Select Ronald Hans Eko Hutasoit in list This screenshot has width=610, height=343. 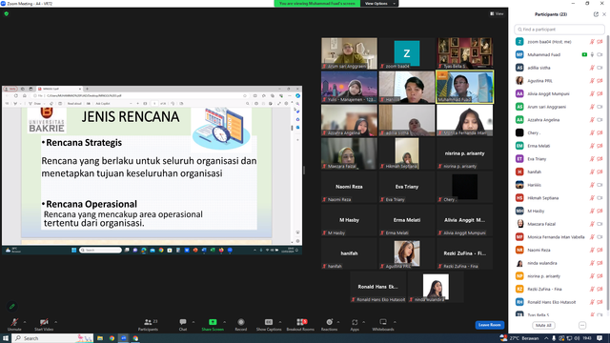559,302
